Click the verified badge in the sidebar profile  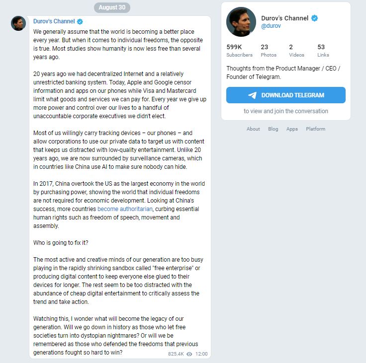click(x=314, y=18)
